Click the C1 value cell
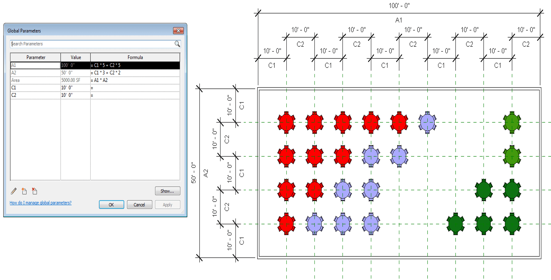The image size is (551, 280). tap(75, 88)
